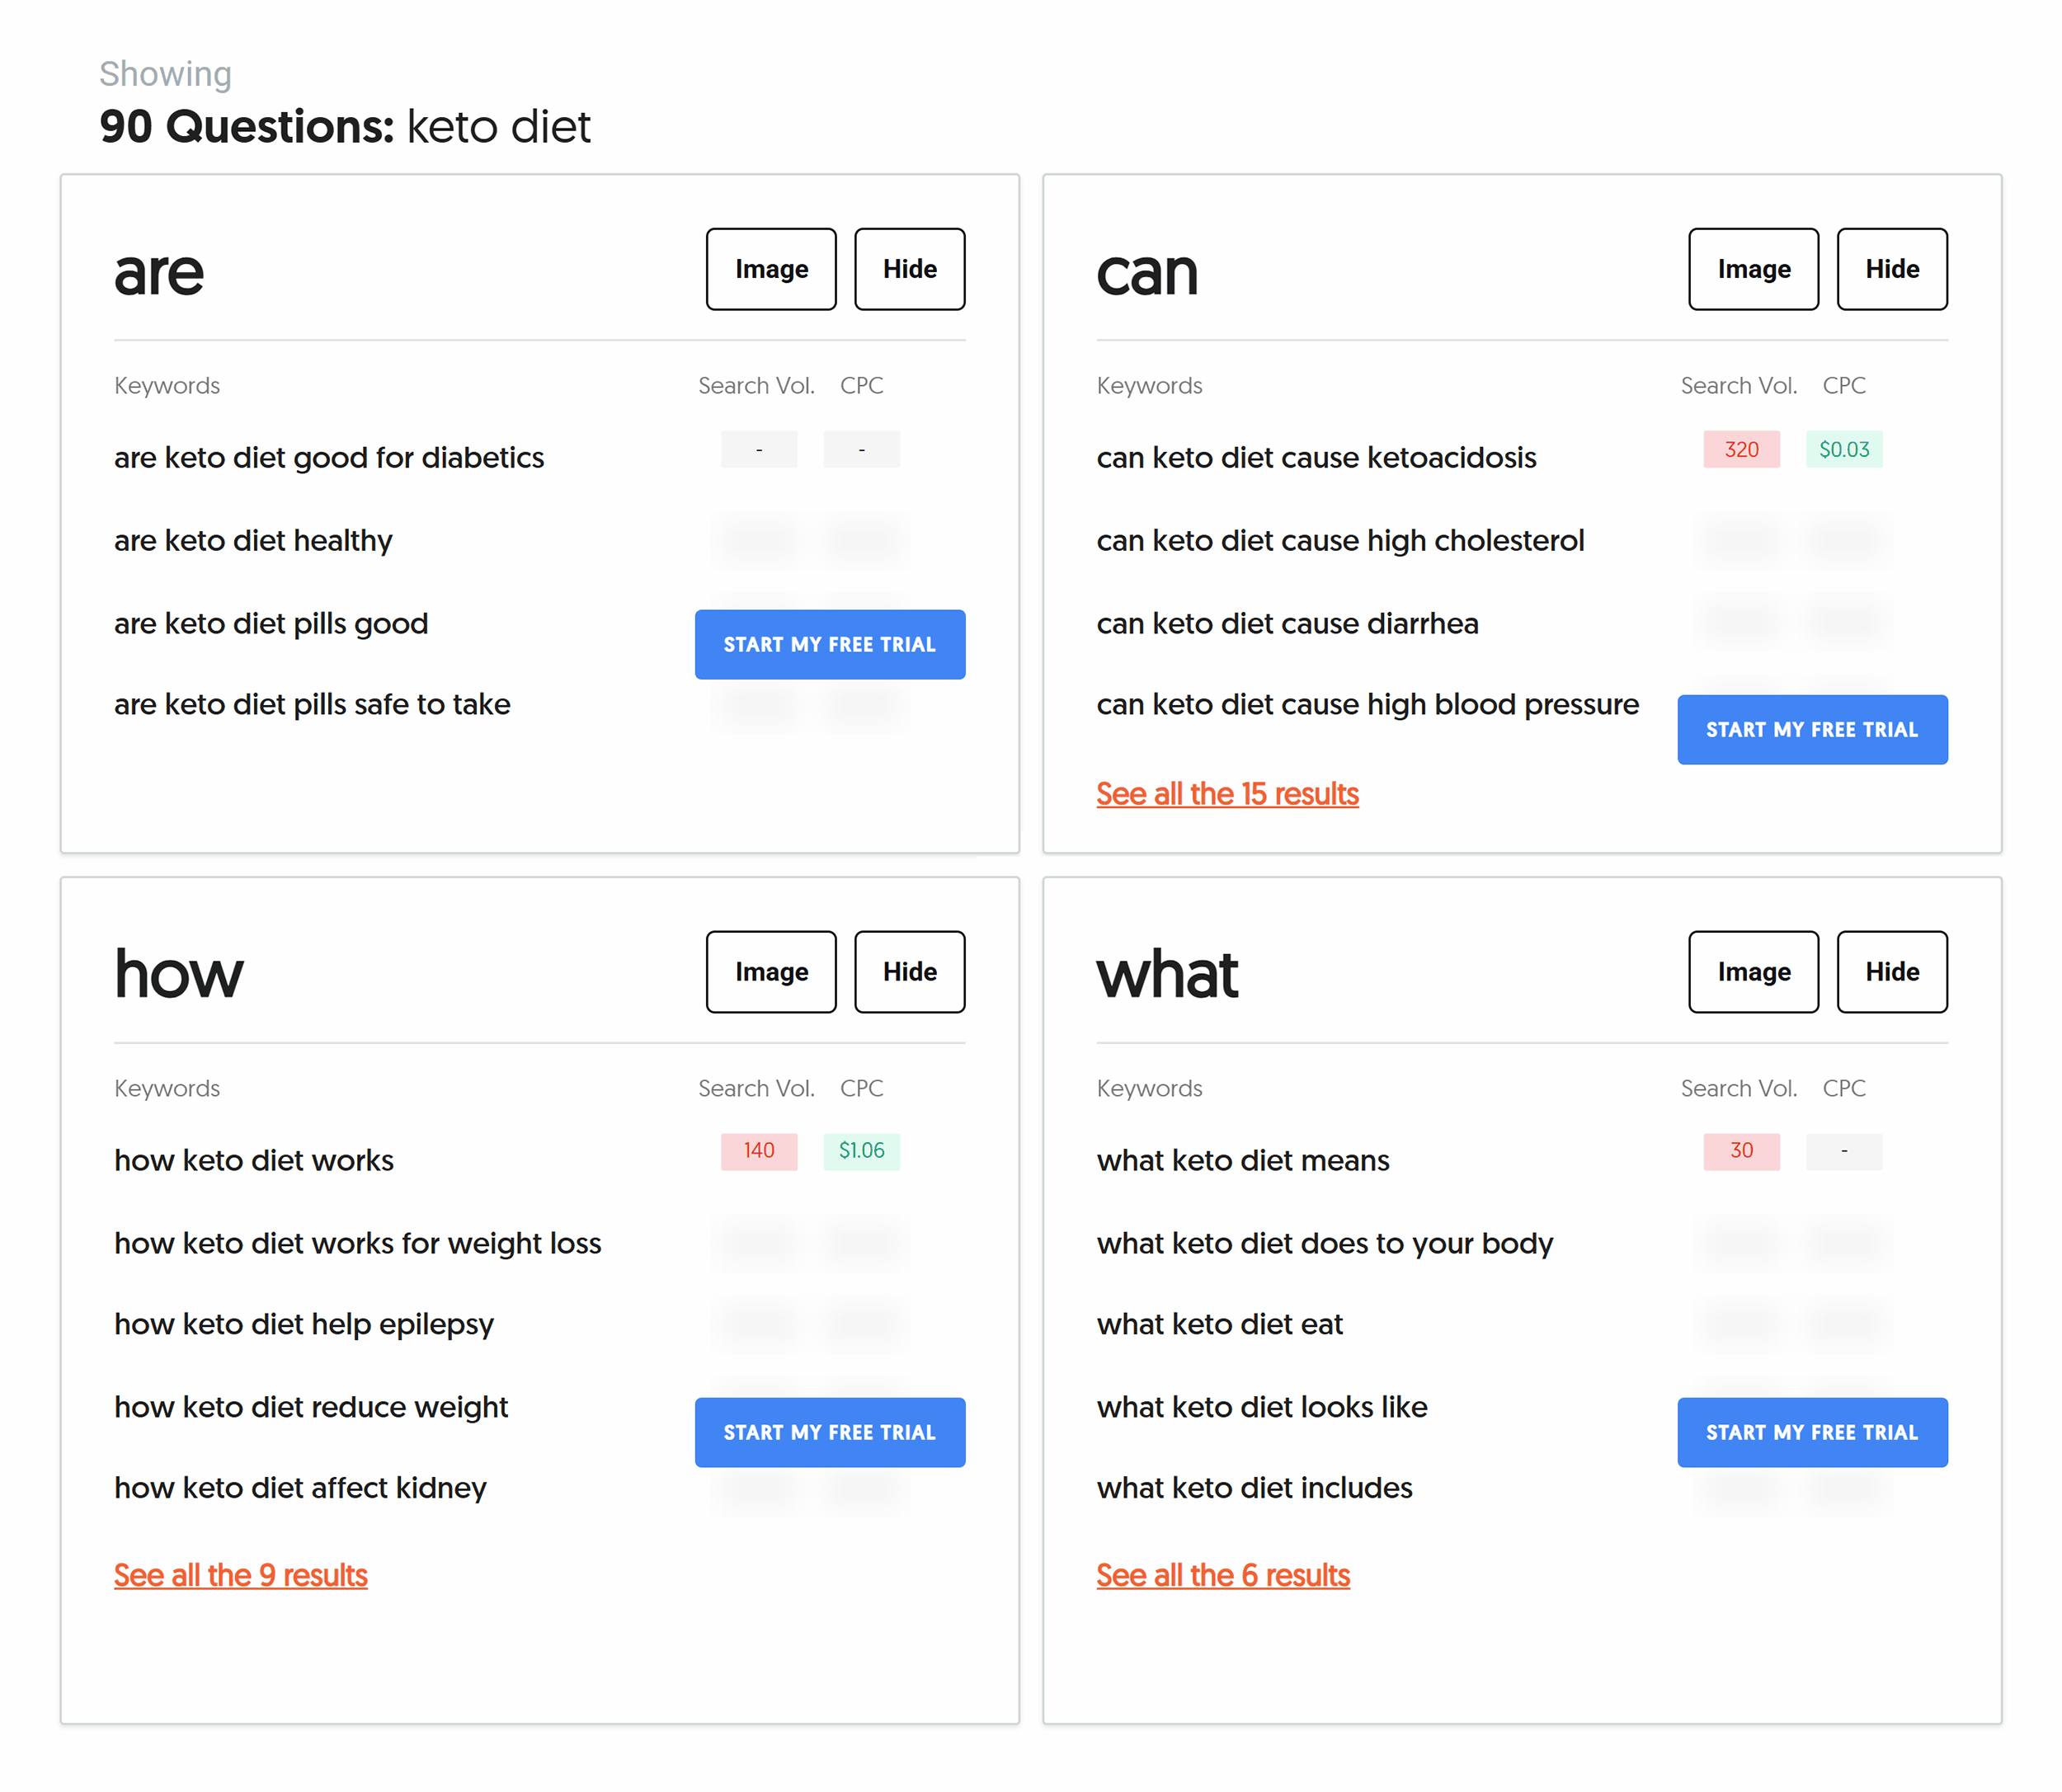
Task: Click Image button in the 'how' card
Action: [x=771, y=972]
